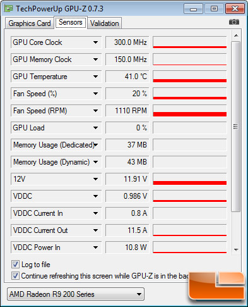
Task: Click the vertical scrollbar thumb
Action: tap(236, 127)
